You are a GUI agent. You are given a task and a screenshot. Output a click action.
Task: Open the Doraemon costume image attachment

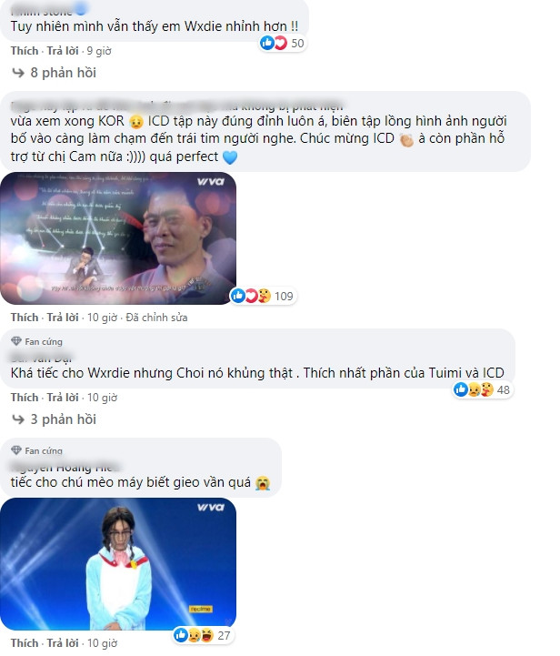pyautogui.click(x=118, y=564)
